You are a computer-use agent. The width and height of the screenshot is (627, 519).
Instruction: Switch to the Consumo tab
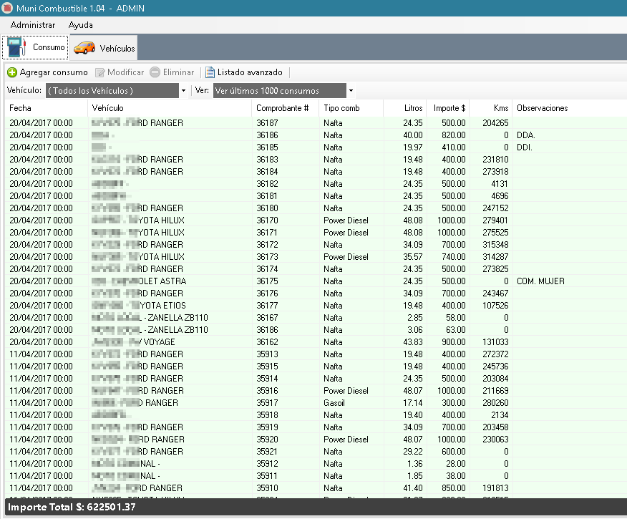tap(35, 47)
